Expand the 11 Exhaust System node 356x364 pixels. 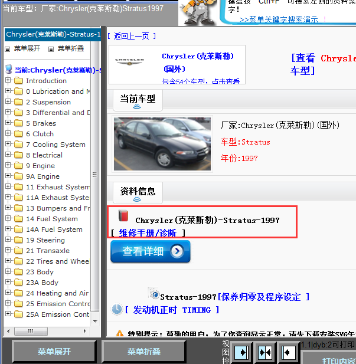[x=8, y=186]
